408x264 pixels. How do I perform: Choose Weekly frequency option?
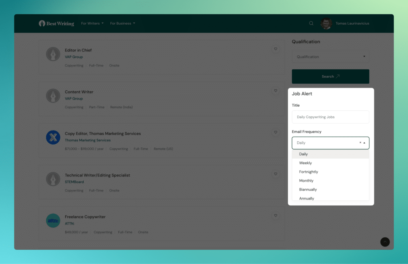click(330, 163)
